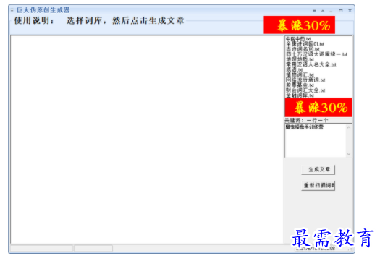Select 金融词库.txt in the list
The image size is (380, 261).
[300, 95]
